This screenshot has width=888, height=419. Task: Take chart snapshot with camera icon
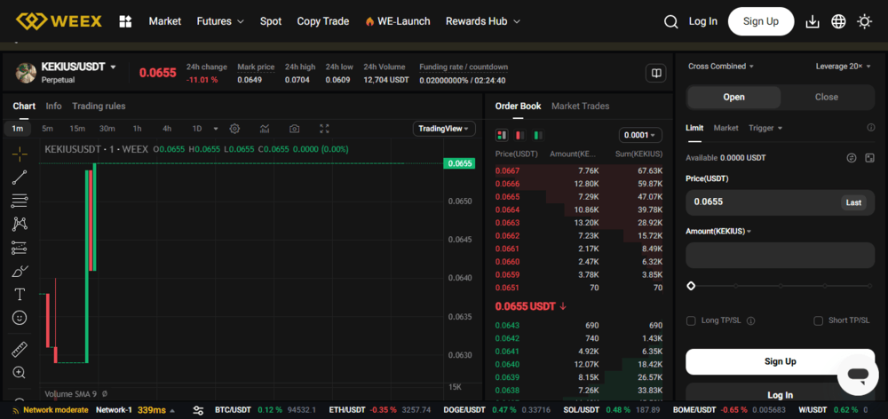coord(294,129)
